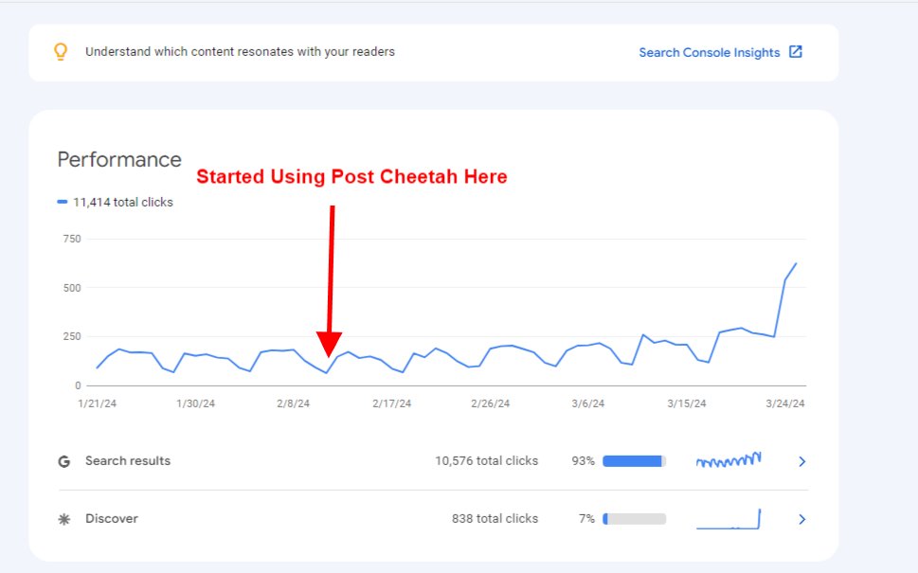Viewport: 918px width, 573px height.
Task: Click the 3/6/24 date axis label
Action: tap(587, 403)
